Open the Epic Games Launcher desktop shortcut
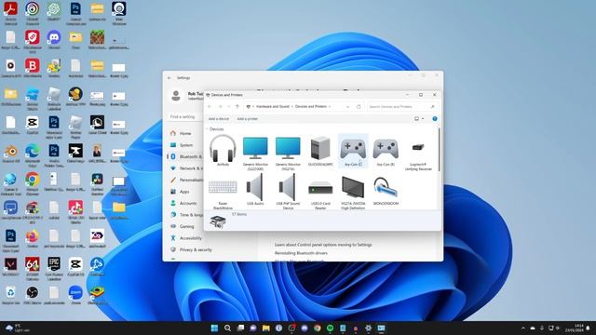 tap(54, 268)
